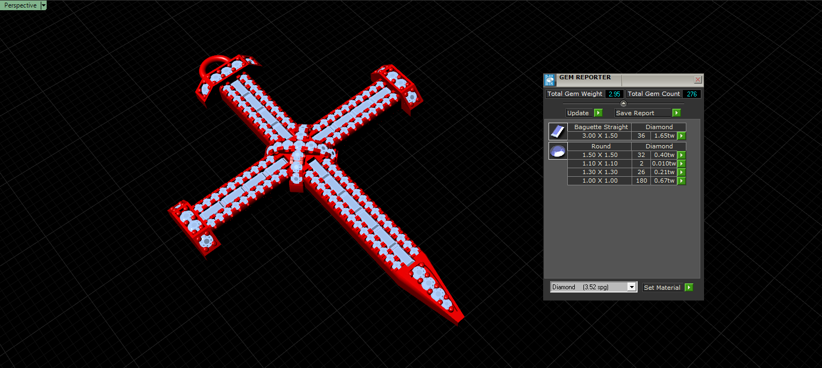Click the green arrow next to Save Report
This screenshot has width=822, height=368.
pos(677,113)
